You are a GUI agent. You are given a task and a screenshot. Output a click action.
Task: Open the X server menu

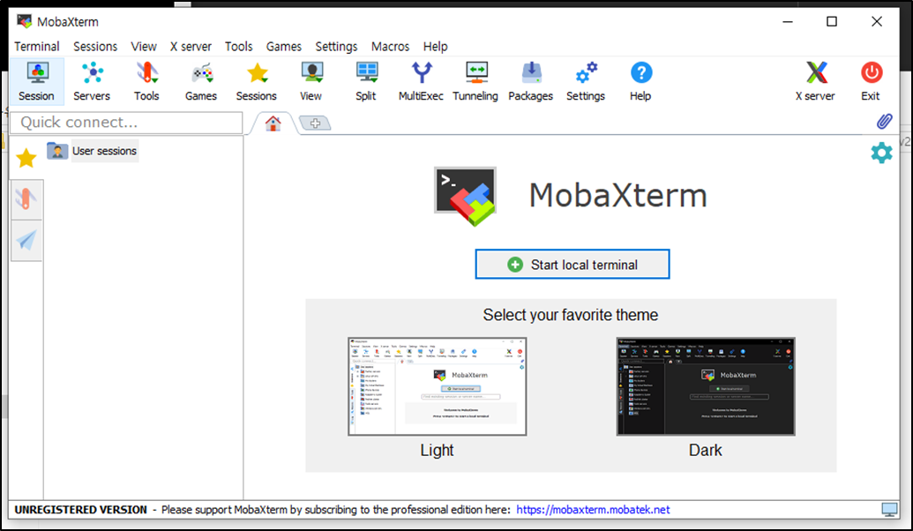point(191,47)
